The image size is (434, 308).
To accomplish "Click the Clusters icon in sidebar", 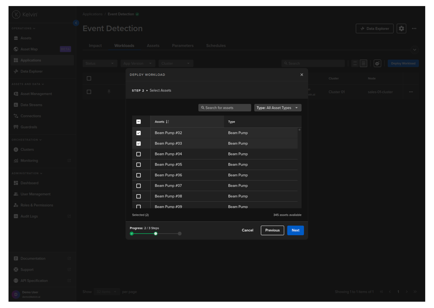I will 16,150.
